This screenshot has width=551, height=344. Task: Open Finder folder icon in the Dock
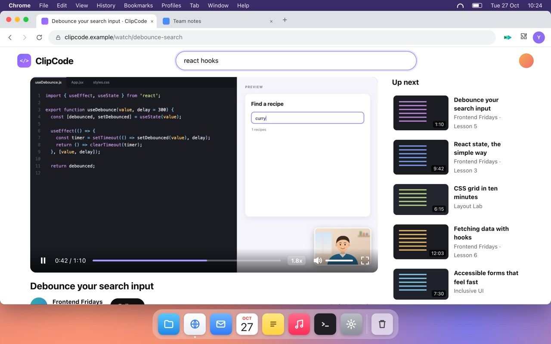[169, 324]
